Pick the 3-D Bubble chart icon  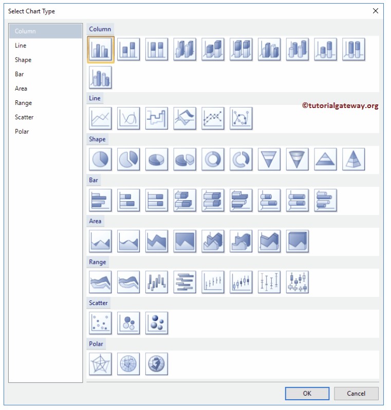[x=157, y=324]
